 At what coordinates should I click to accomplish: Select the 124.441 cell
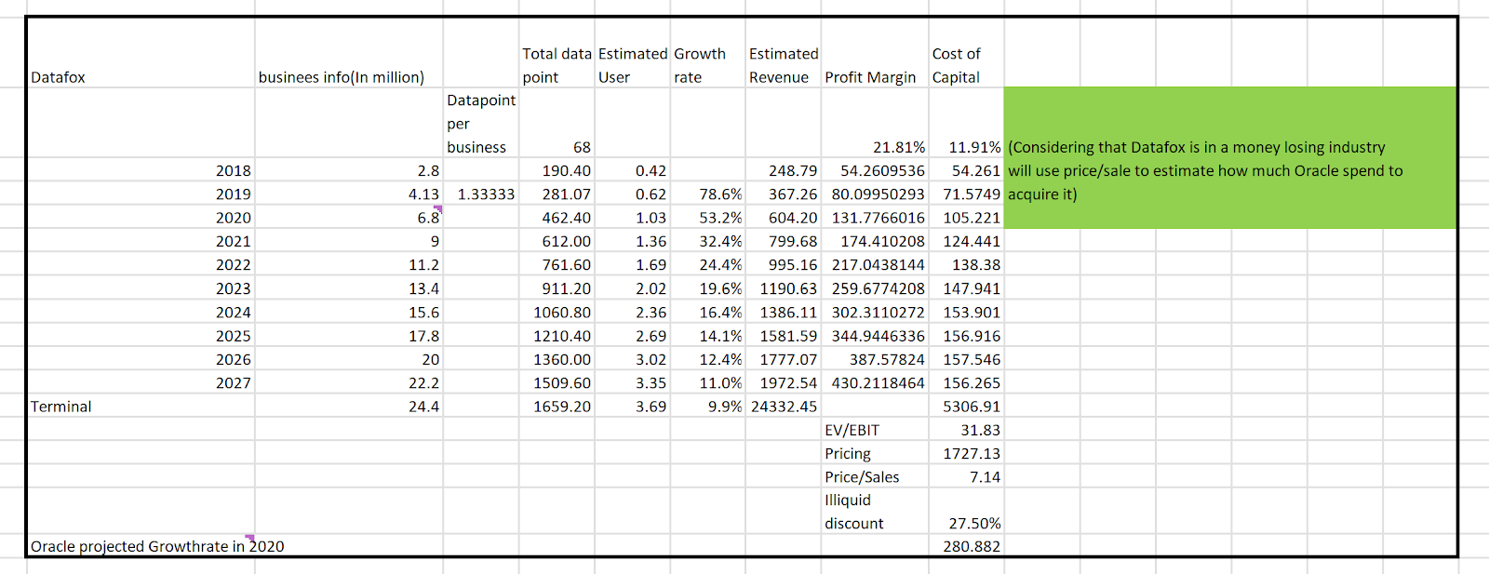click(x=966, y=241)
